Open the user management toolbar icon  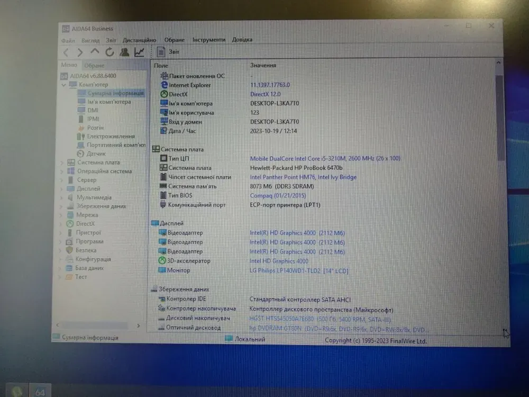point(124,52)
